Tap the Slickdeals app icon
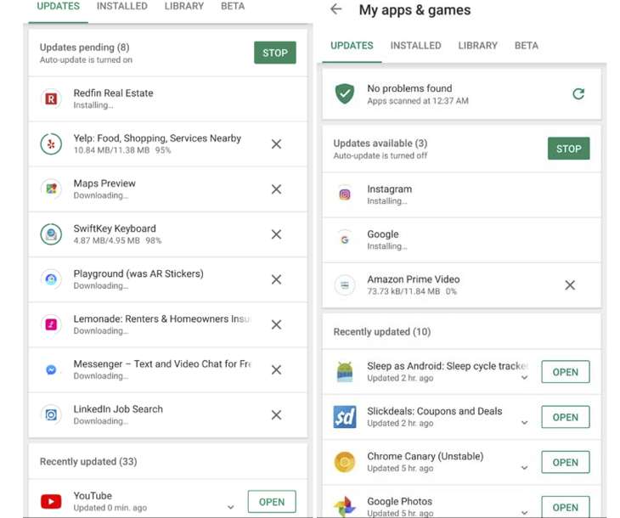Viewport: 620px width, 518px height. (345, 417)
